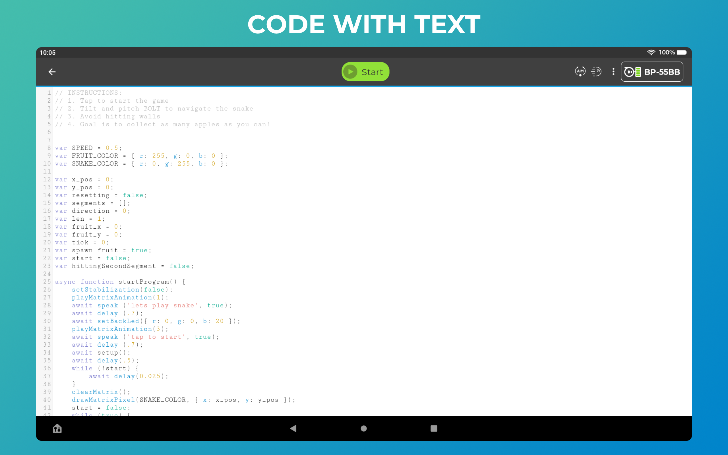
Task: Tap the Android home circle button
Action: pos(363,428)
